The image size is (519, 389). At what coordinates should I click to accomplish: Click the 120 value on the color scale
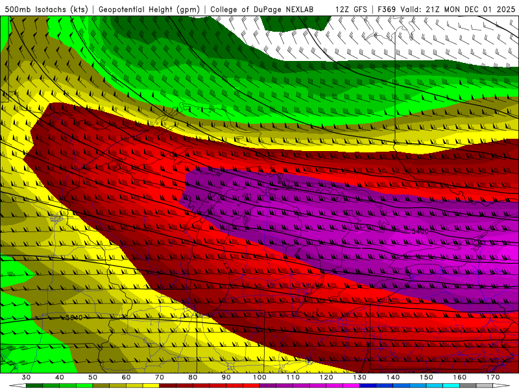pyautogui.click(x=326, y=377)
